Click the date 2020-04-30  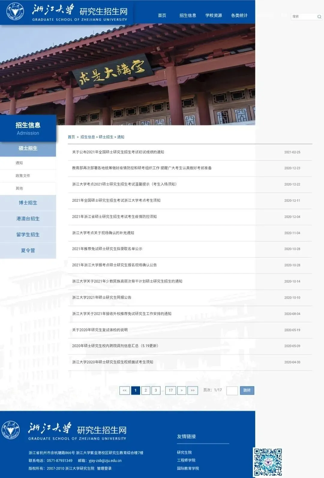coord(292,362)
